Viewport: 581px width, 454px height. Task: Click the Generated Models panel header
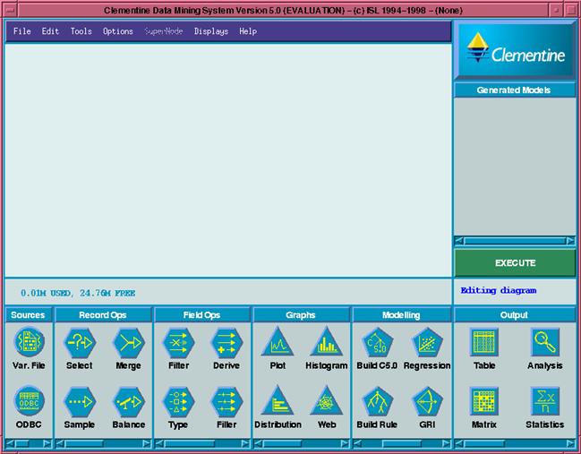click(514, 90)
